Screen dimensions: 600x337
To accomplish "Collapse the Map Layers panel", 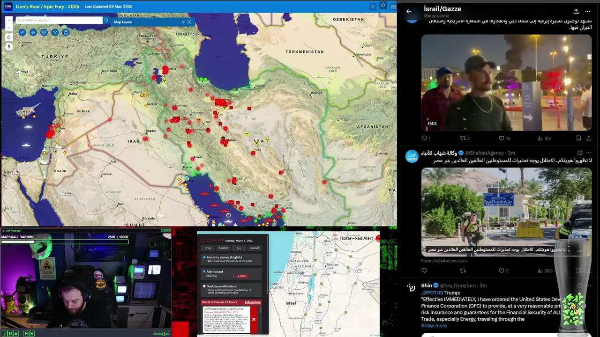I will (183, 22).
